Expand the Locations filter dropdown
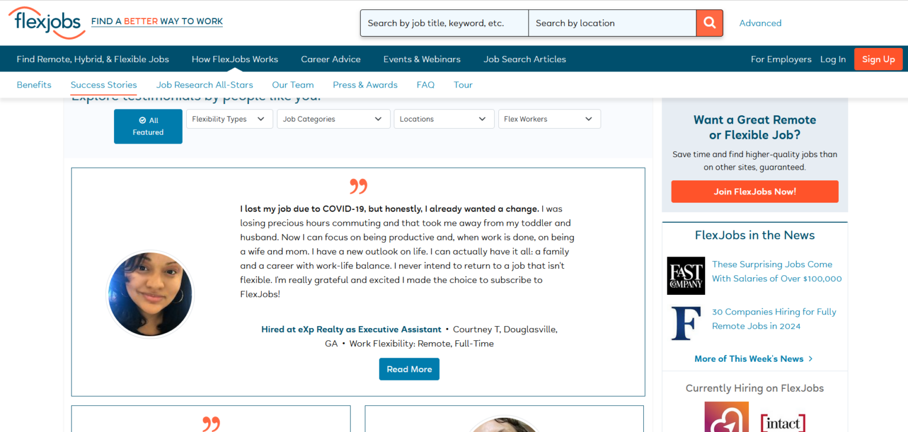This screenshot has height=432, width=908. pyautogui.click(x=443, y=119)
